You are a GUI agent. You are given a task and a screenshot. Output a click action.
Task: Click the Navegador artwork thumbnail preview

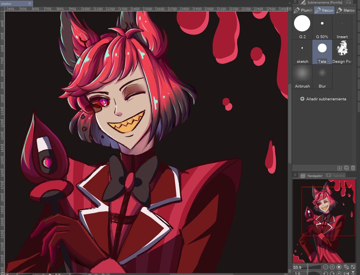click(x=324, y=221)
